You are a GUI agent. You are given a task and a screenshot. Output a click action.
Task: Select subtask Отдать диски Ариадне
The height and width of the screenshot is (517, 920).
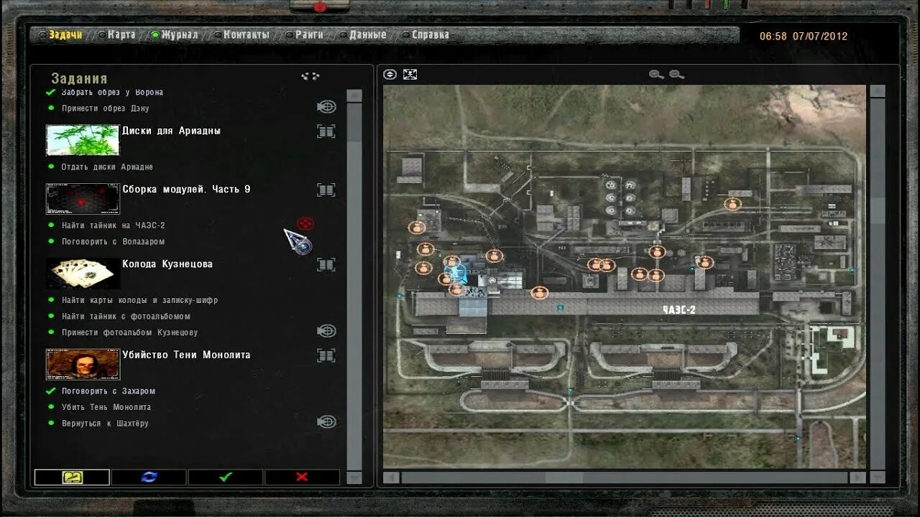tap(107, 167)
